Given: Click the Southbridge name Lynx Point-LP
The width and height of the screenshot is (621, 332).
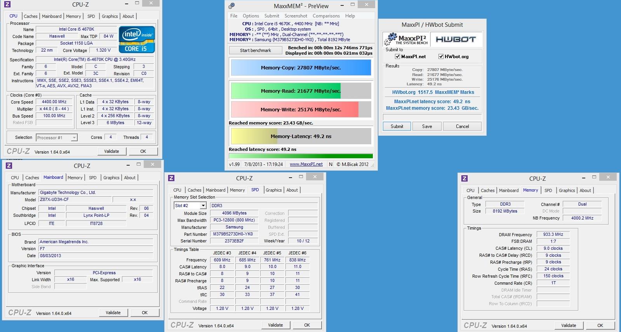Looking at the screenshot, I should (96, 216).
